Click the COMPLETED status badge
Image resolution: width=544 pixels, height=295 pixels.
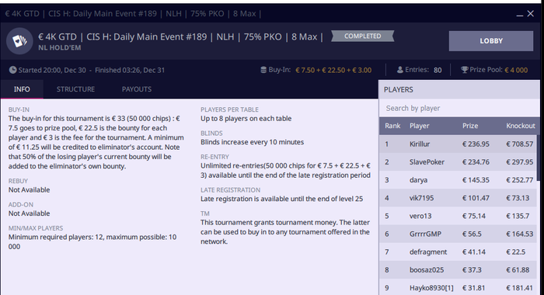tap(363, 36)
